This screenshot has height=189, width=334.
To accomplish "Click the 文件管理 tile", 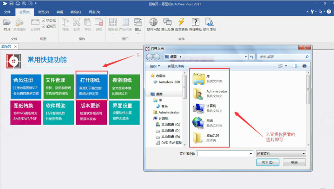I will click(x=59, y=87).
